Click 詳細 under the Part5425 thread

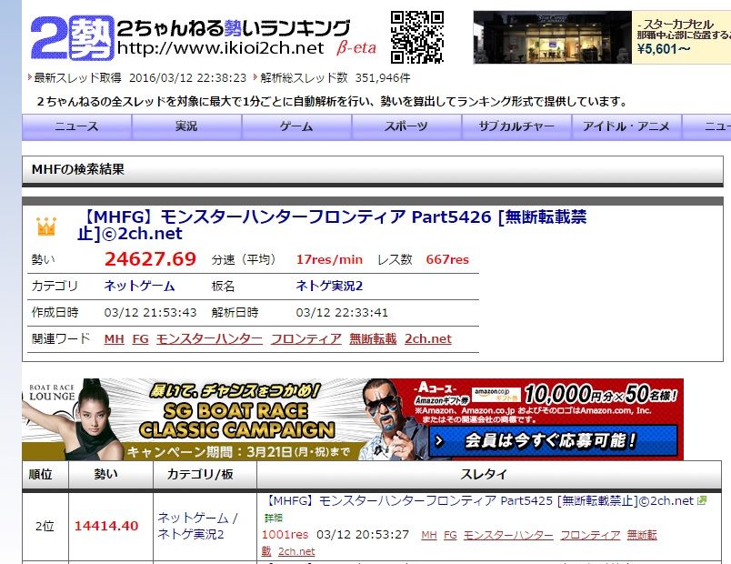274,518
